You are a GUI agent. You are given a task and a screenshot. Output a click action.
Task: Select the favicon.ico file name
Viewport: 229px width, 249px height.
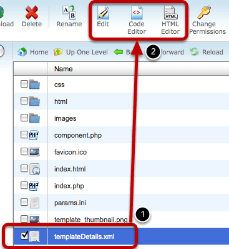(x=71, y=152)
